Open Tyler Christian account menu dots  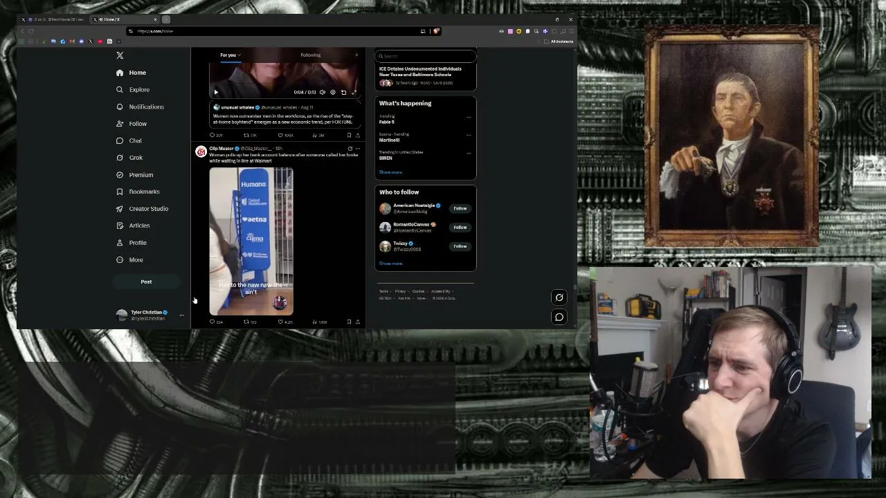(x=181, y=315)
